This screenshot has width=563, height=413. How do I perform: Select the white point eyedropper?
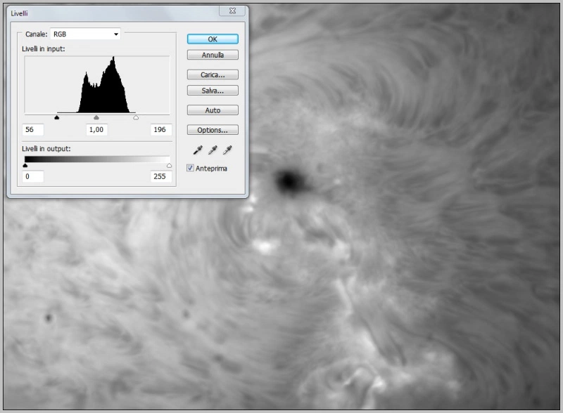(x=227, y=150)
